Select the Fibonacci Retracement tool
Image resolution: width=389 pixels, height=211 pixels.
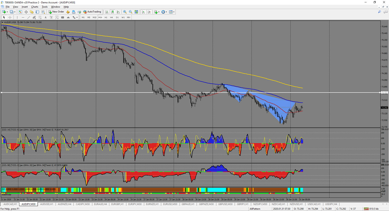tap(40, 18)
